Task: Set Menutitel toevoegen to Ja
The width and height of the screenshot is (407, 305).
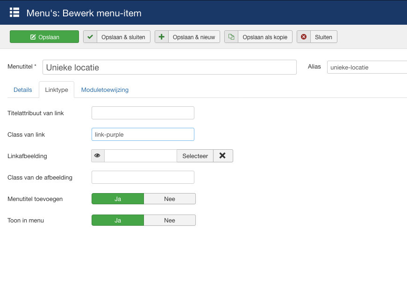Action: point(118,199)
